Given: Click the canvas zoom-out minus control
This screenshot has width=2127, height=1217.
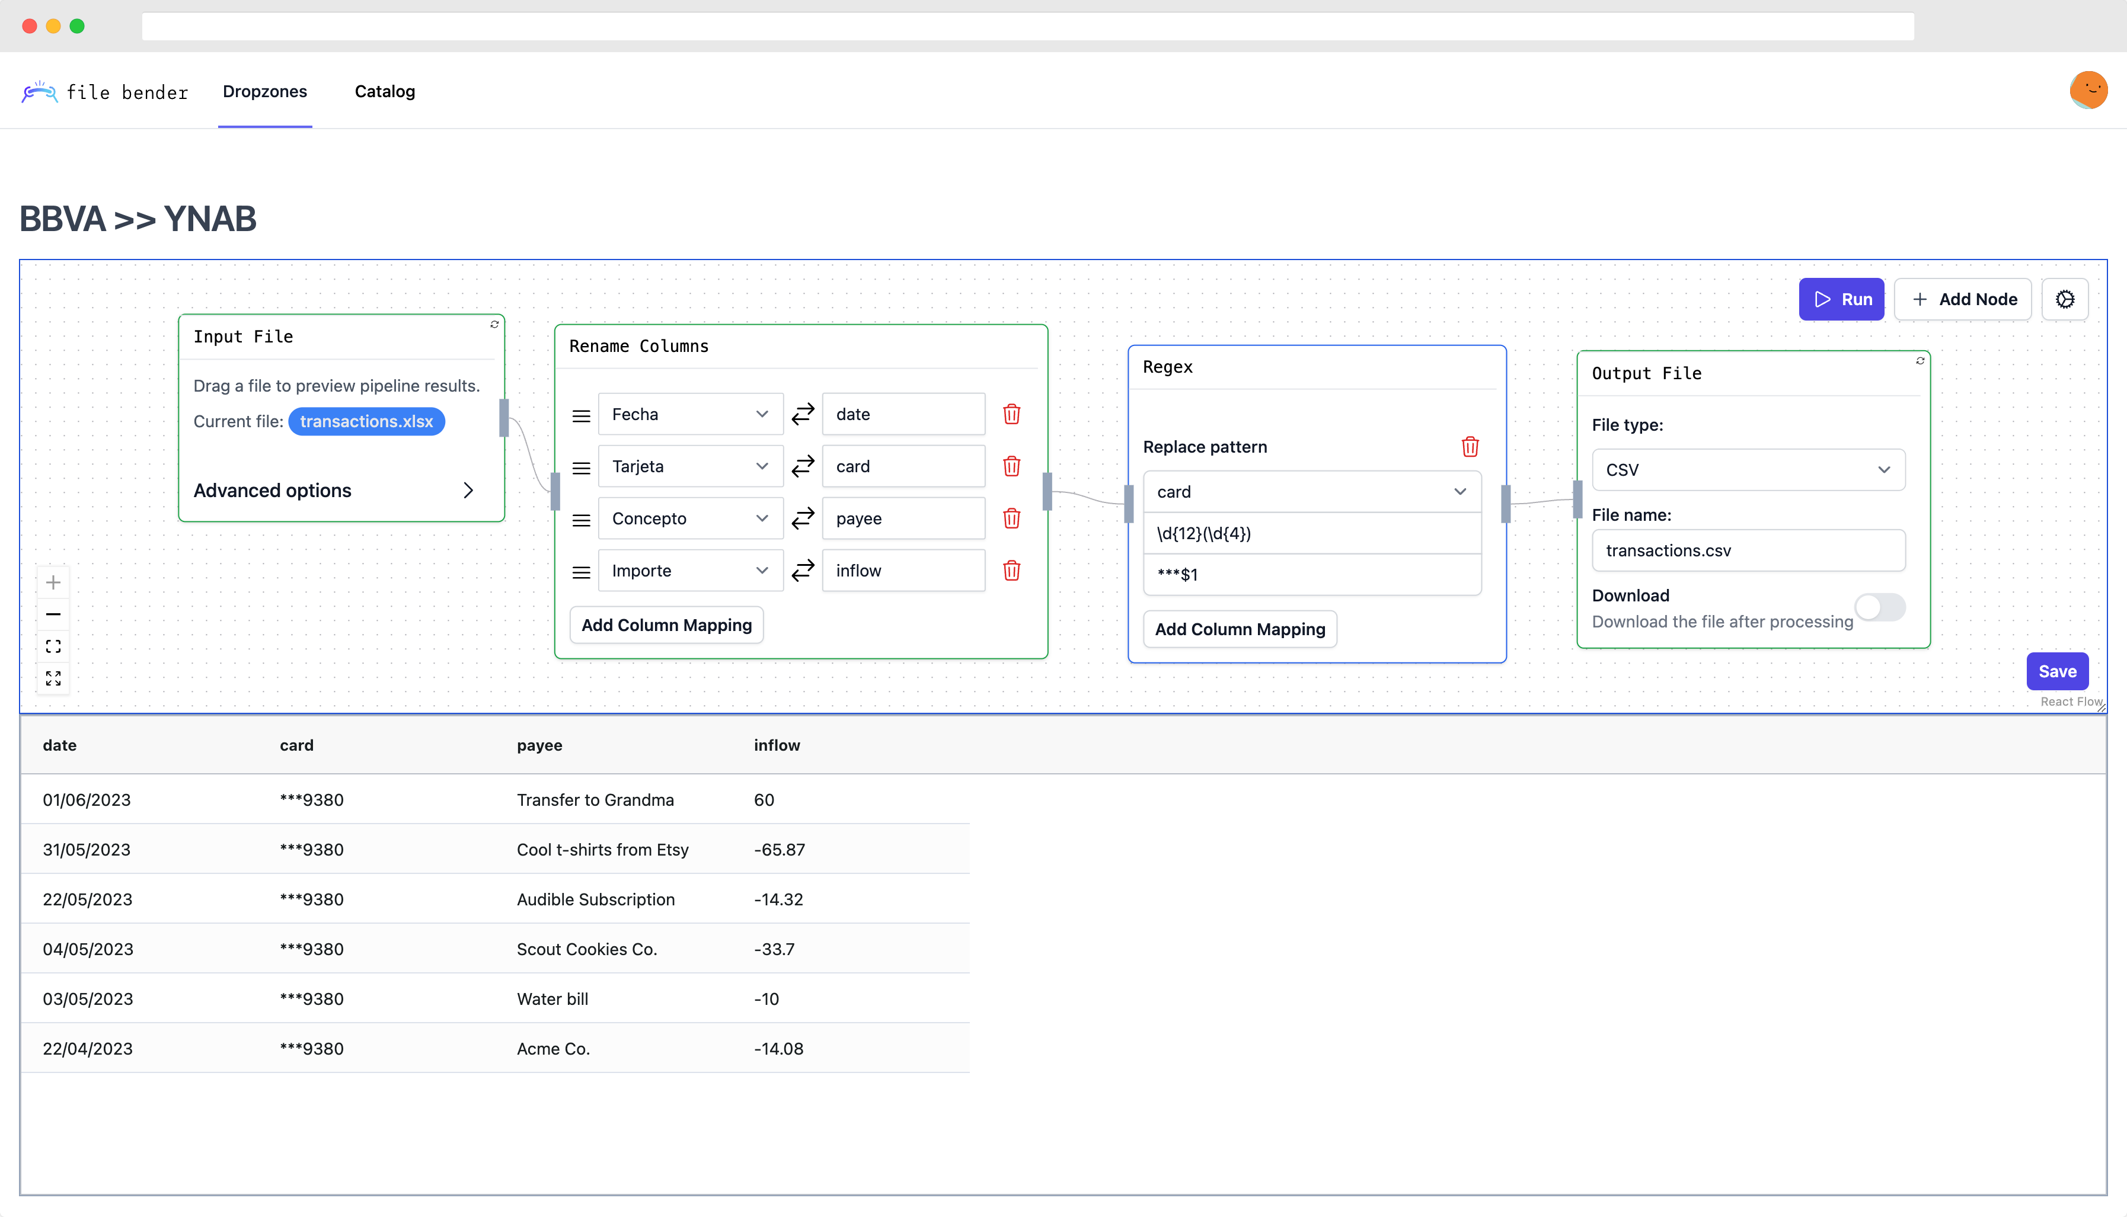Looking at the screenshot, I should tap(53, 613).
